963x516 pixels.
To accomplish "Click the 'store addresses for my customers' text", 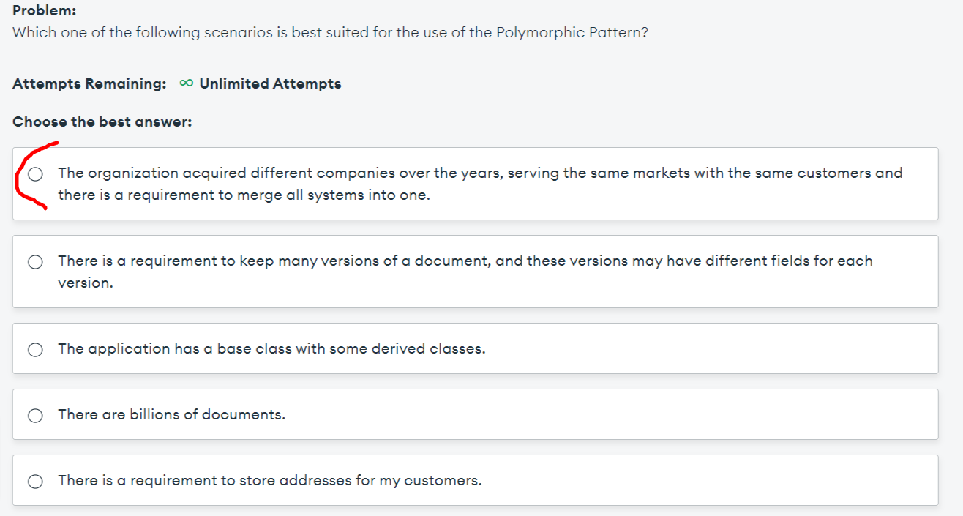I will [x=269, y=480].
